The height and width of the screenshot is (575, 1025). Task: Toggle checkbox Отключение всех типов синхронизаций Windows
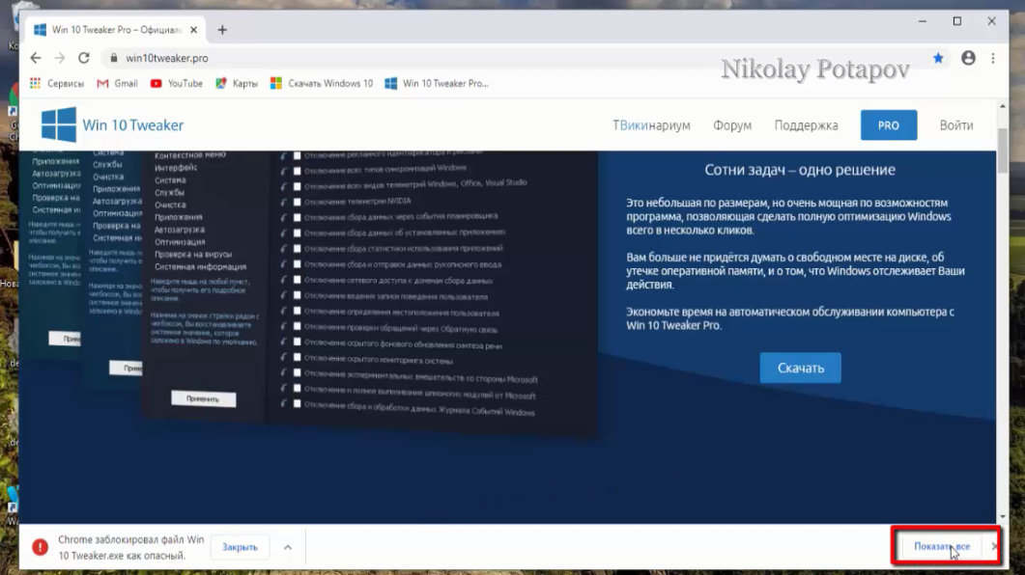click(x=297, y=171)
